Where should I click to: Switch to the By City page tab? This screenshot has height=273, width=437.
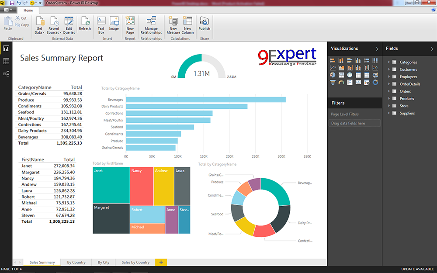tap(104, 262)
